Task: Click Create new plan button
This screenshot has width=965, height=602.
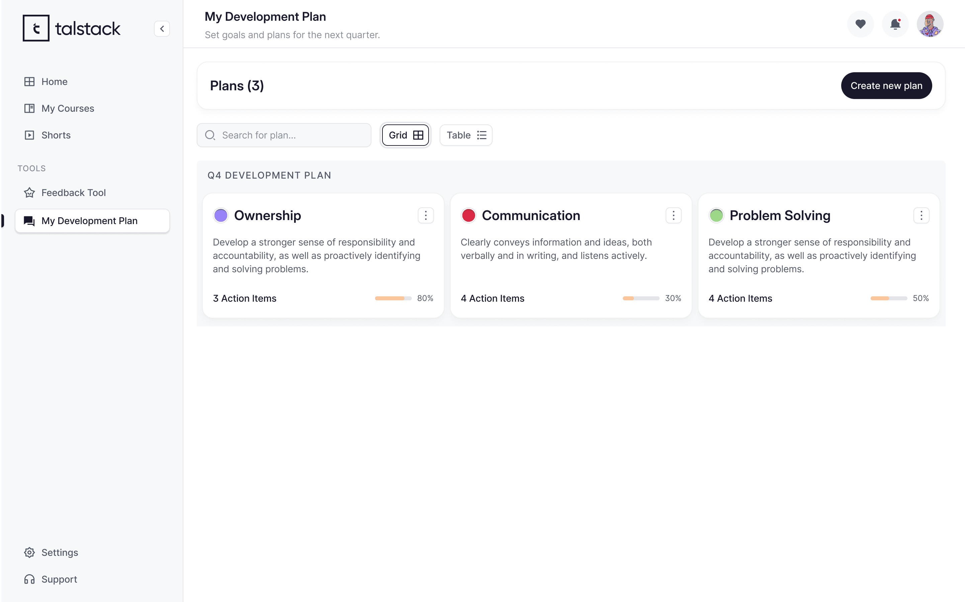Action: (886, 86)
